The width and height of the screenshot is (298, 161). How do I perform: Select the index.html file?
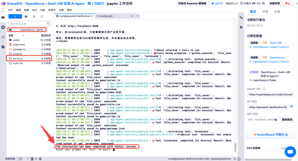[x=30, y=45]
